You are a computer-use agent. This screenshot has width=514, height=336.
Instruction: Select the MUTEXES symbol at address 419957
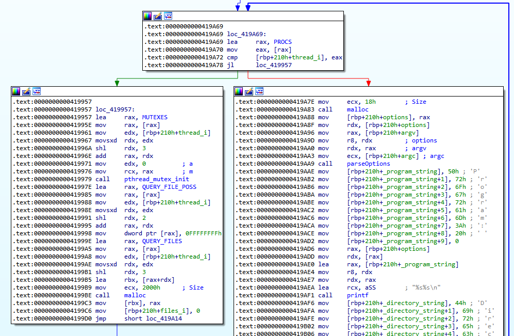tap(155, 117)
